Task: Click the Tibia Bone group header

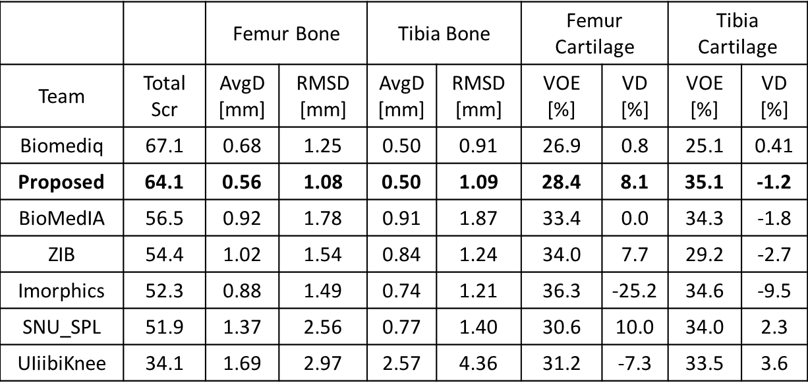Action: [x=444, y=34]
